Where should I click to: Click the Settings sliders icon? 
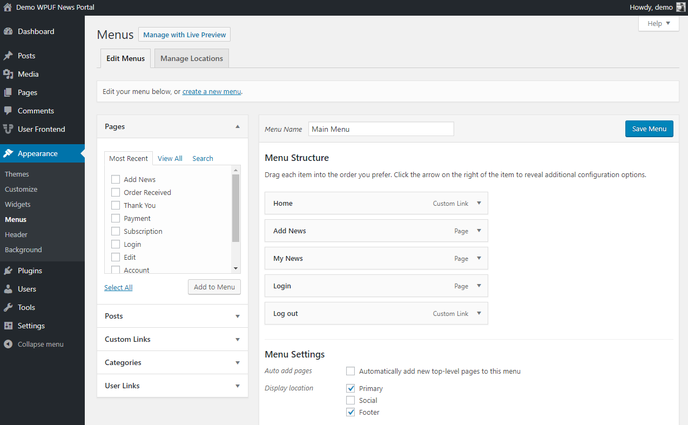click(8, 326)
